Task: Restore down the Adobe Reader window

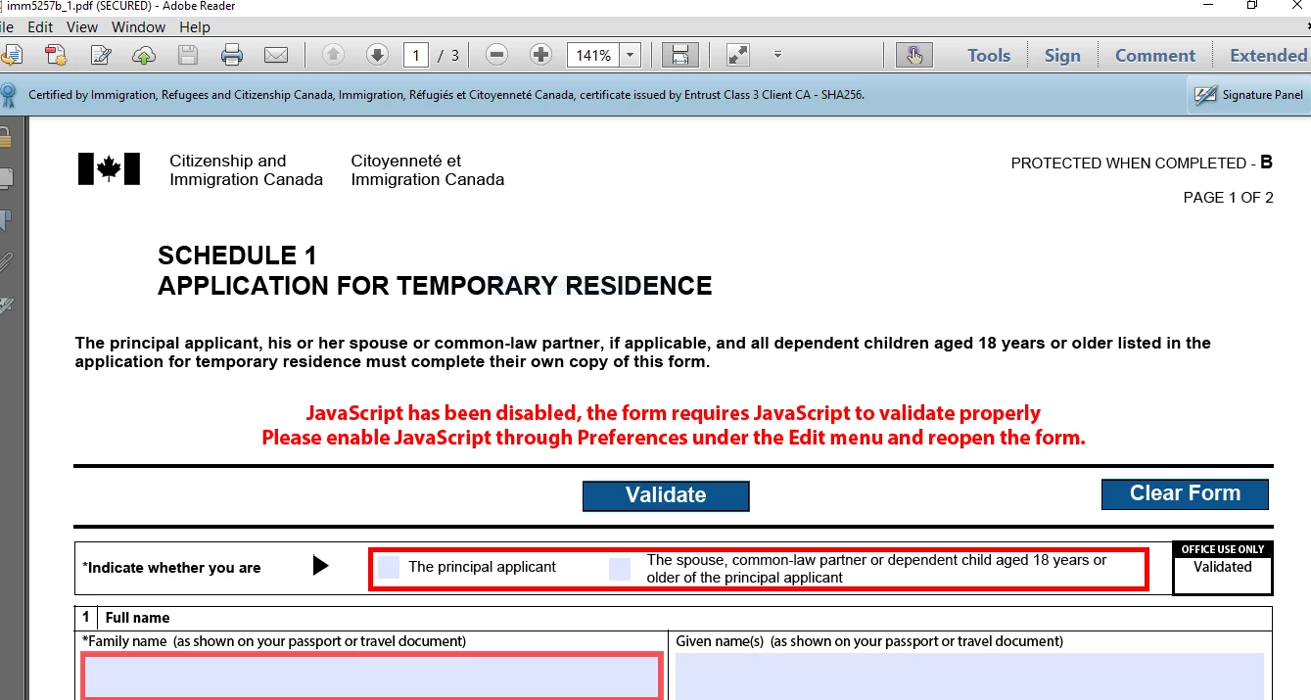Action: pyautogui.click(x=1251, y=6)
